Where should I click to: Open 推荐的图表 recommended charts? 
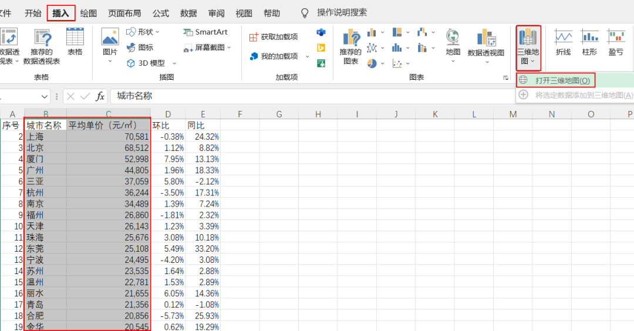[x=350, y=46]
